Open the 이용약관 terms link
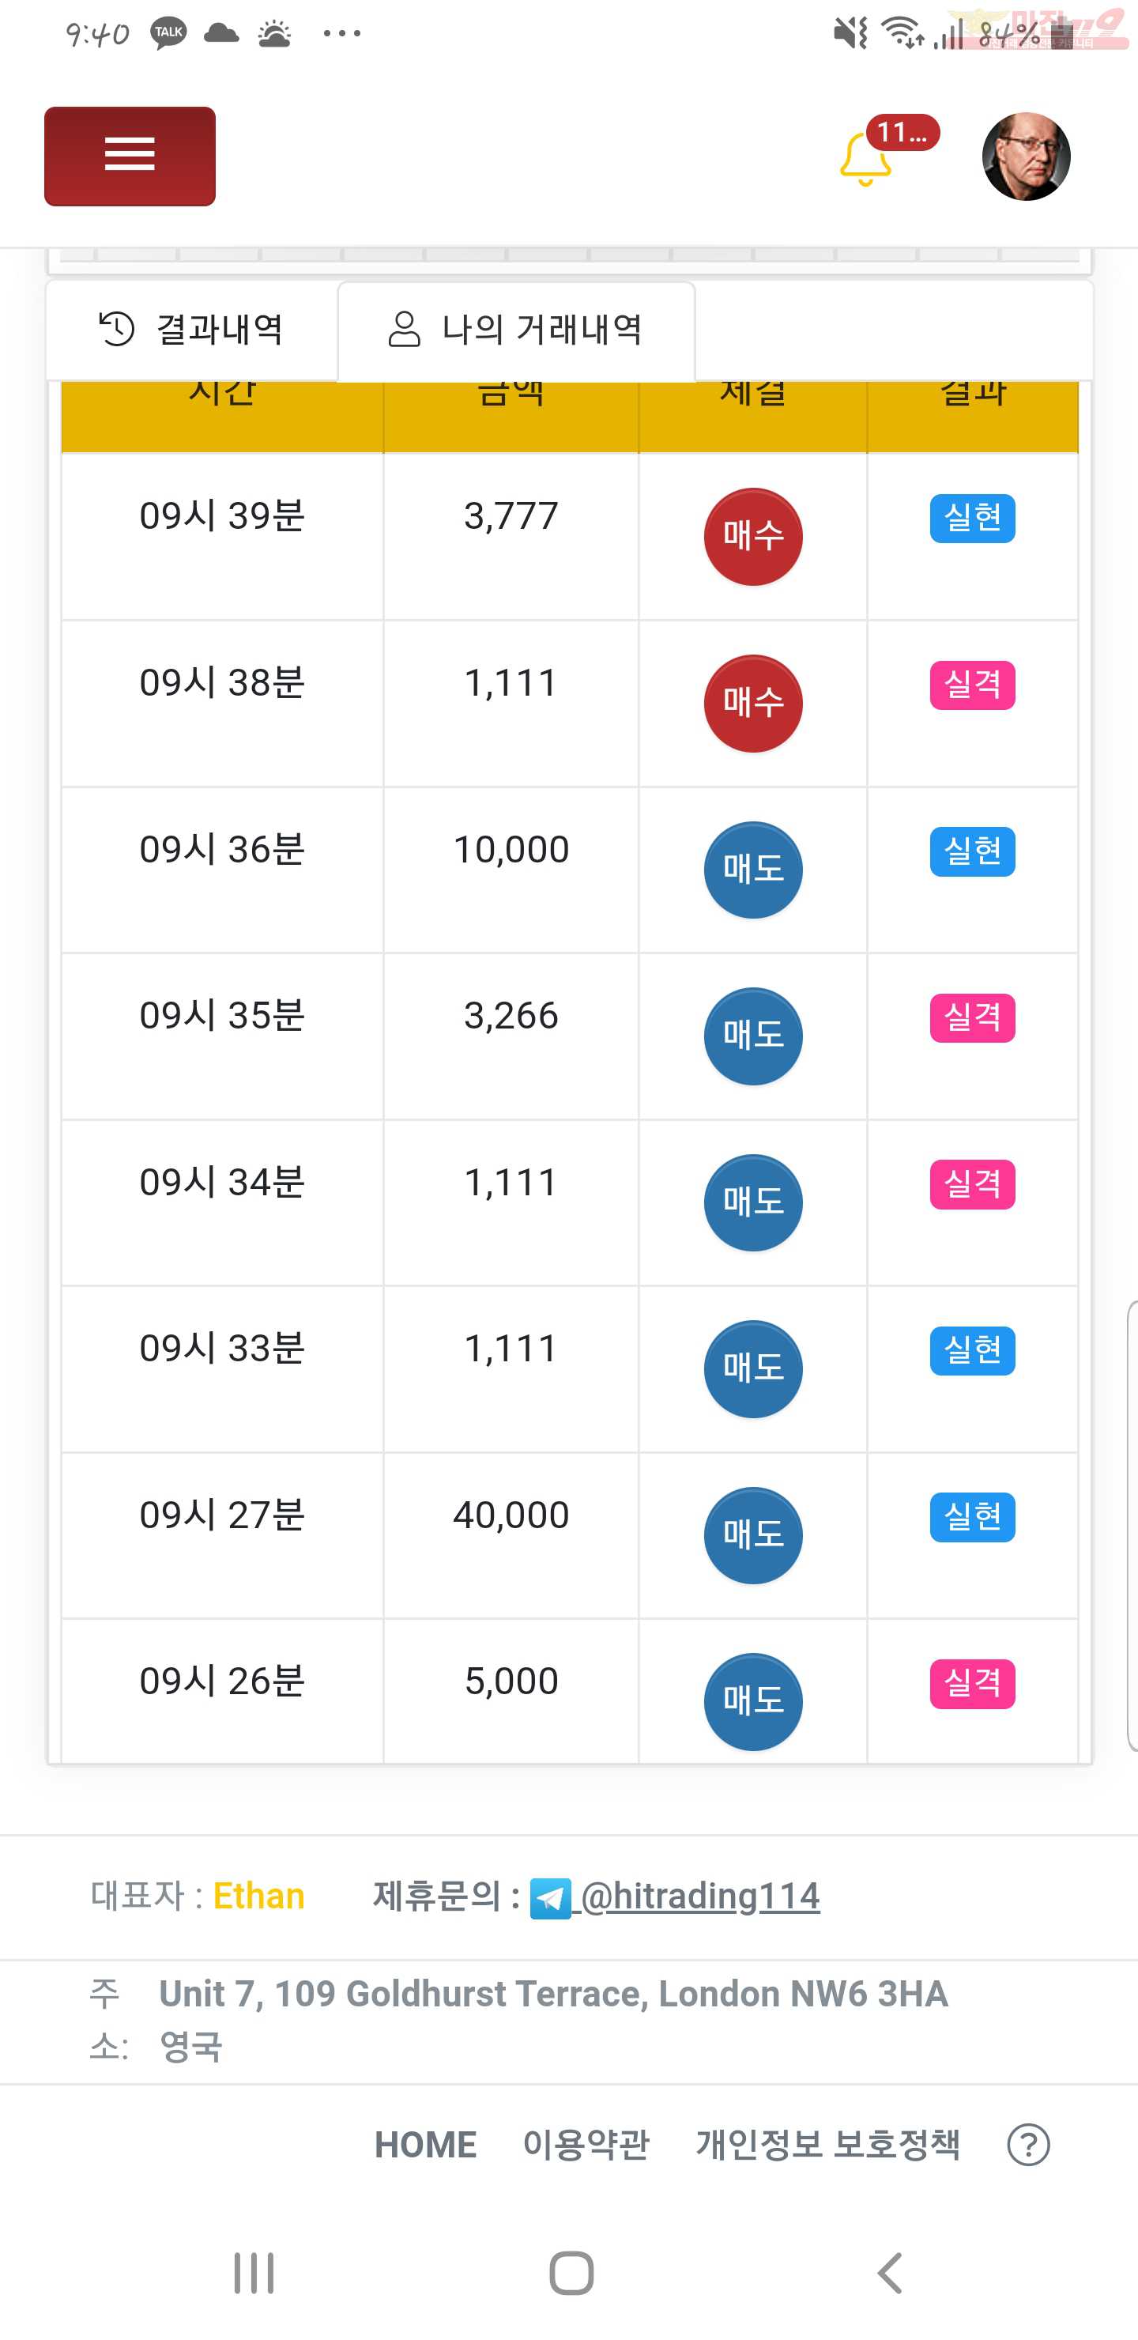1138x2340 pixels. click(x=586, y=2145)
